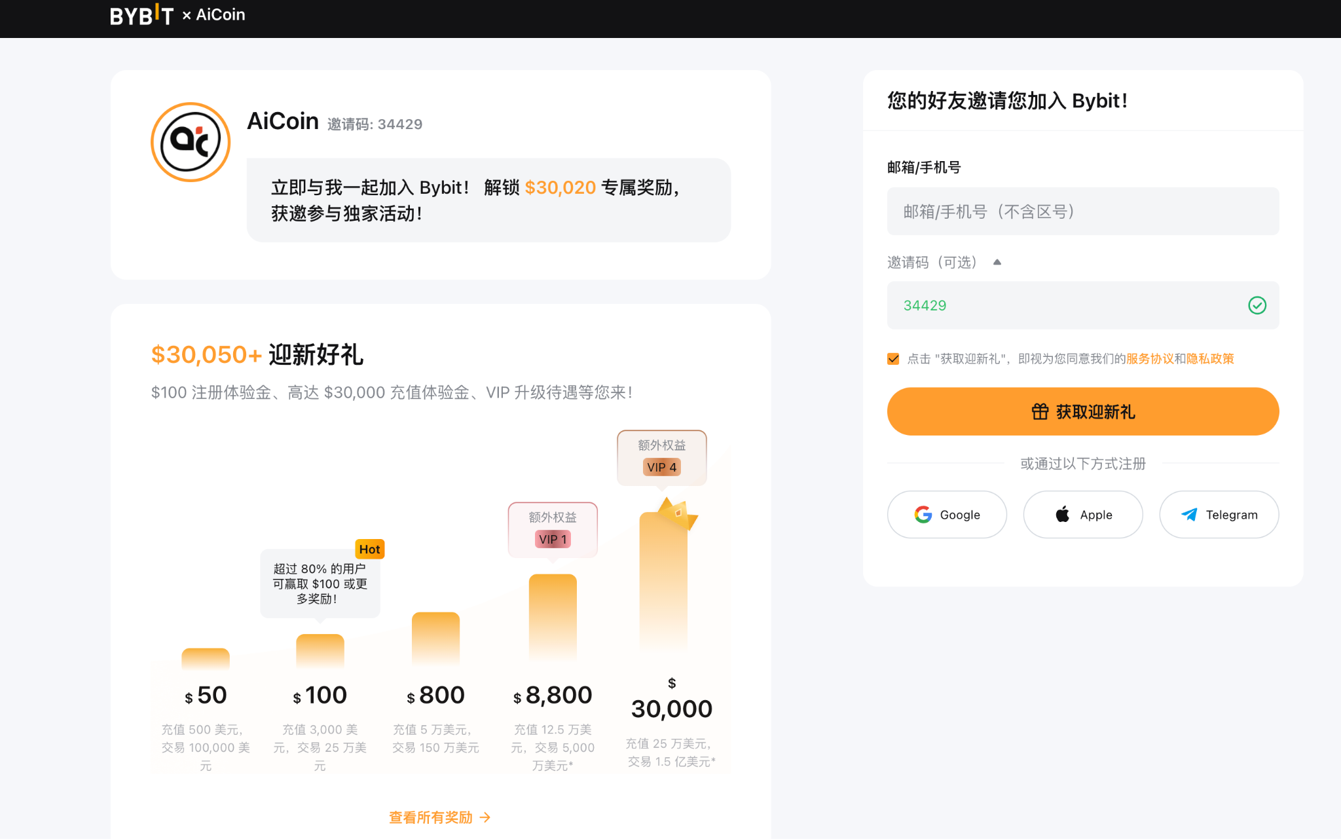Click the $800 reward bar
This screenshot has height=839, width=1341.
[x=435, y=640]
